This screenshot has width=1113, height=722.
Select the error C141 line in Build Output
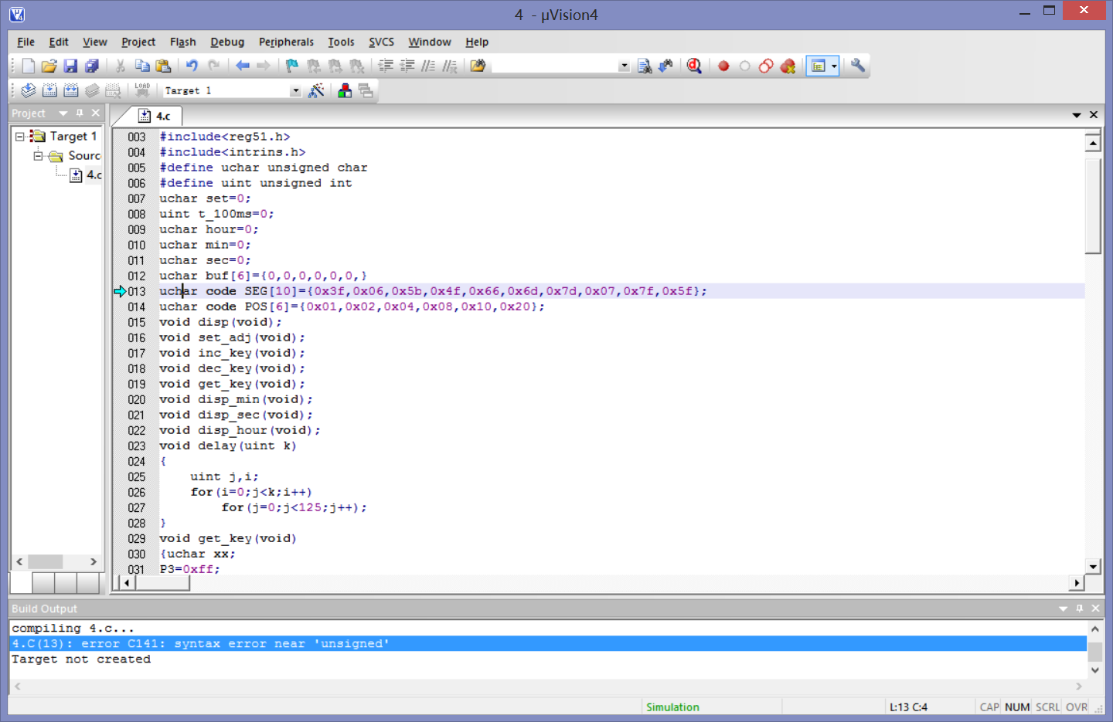[x=548, y=644]
